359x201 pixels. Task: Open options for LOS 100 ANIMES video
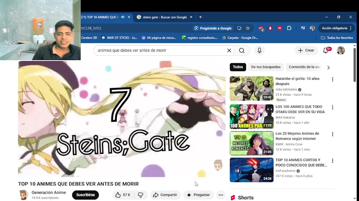pos(332,107)
